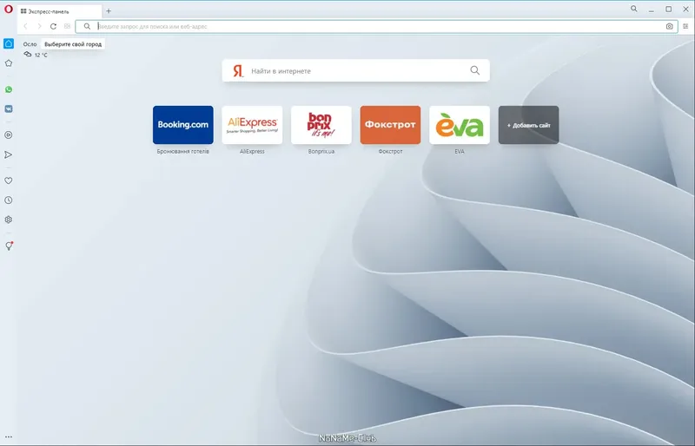Open Settings gear in sidebar

point(9,220)
